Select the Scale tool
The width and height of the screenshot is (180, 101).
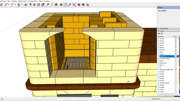coord(43,5)
